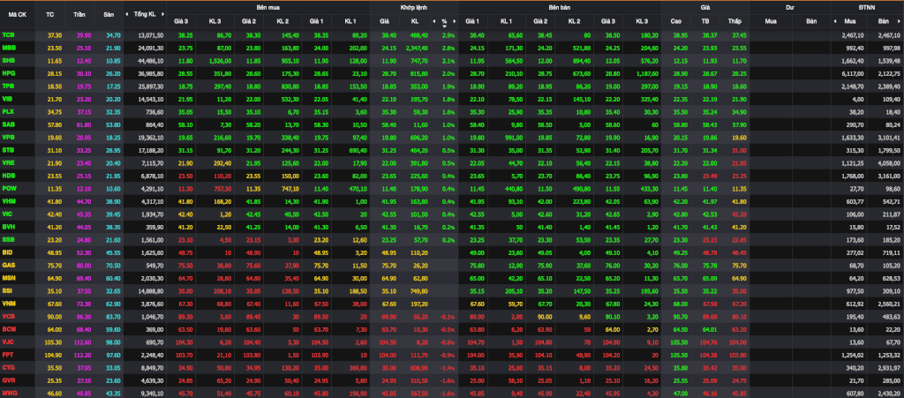Open the HDB stock symbol

pyautogui.click(x=8, y=175)
